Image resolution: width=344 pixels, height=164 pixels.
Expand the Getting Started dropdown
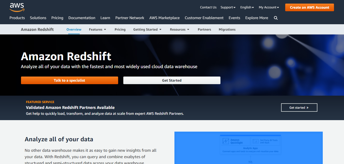[x=147, y=29]
